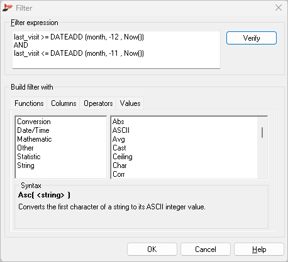
Task: Pick the String function category
Action: click(26, 165)
